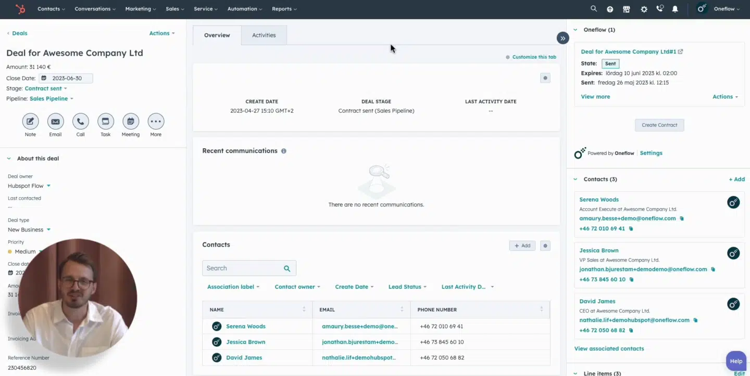The width and height of the screenshot is (750, 376).
Task: Copy Serena Woods email address icon
Action: [x=682, y=218]
